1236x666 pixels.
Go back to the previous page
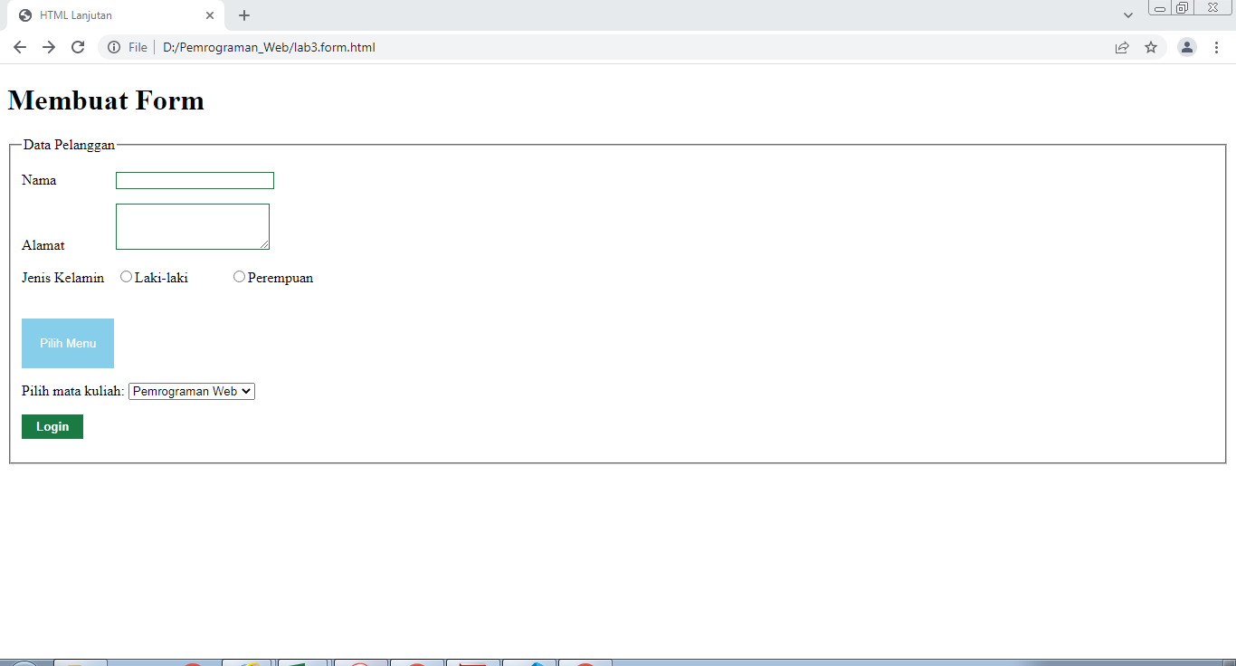coord(20,47)
